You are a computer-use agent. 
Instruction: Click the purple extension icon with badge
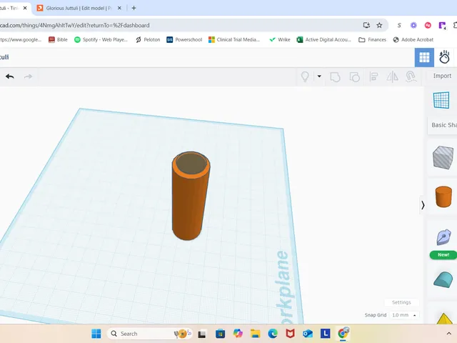pyautogui.click(x=442, y=26)
